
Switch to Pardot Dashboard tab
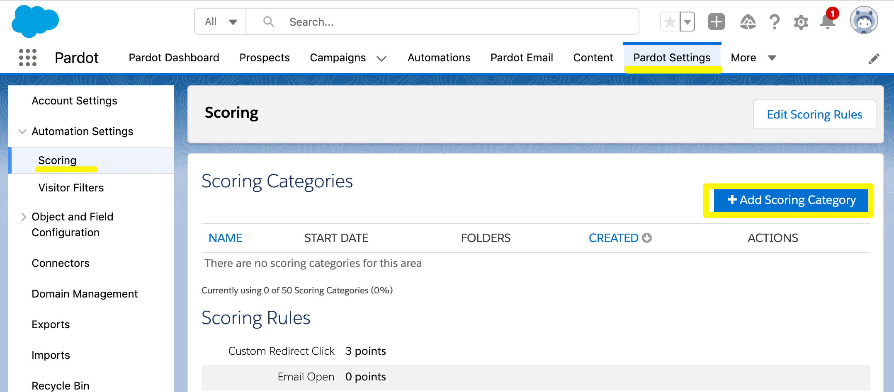(x=174, y=58)
